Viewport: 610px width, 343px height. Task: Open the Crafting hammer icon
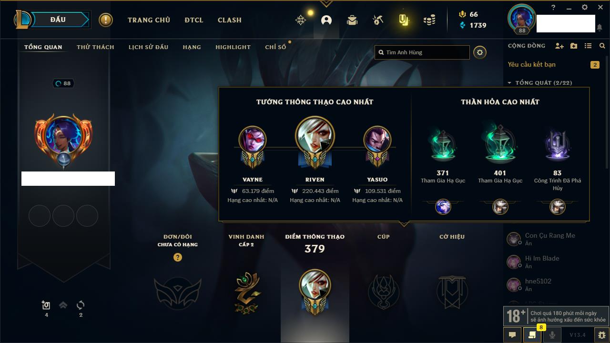point(378,20)
